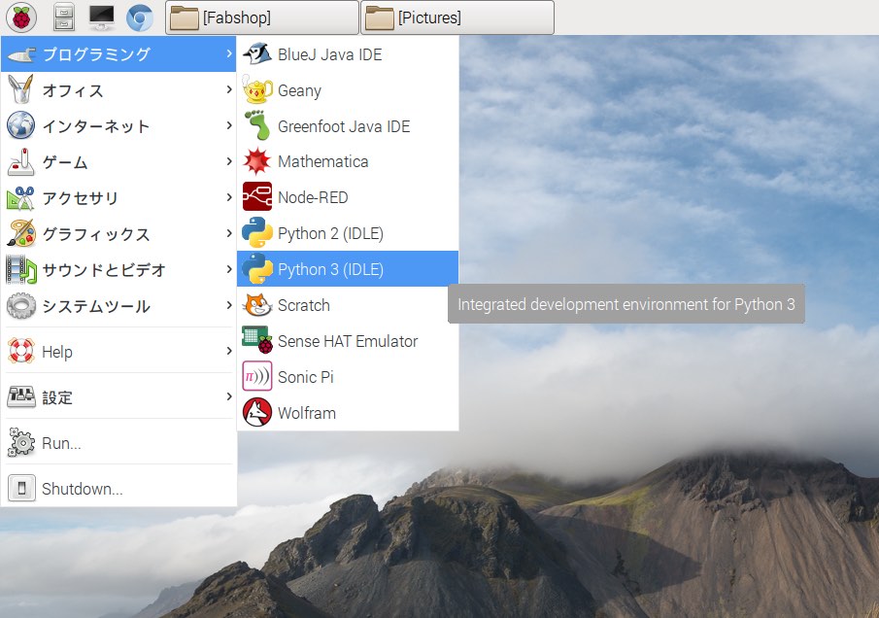Click the Sense HAT Emulator icon
Viewport: 879px width, 618px height.
pyautogui.click(x=257, y=340)
